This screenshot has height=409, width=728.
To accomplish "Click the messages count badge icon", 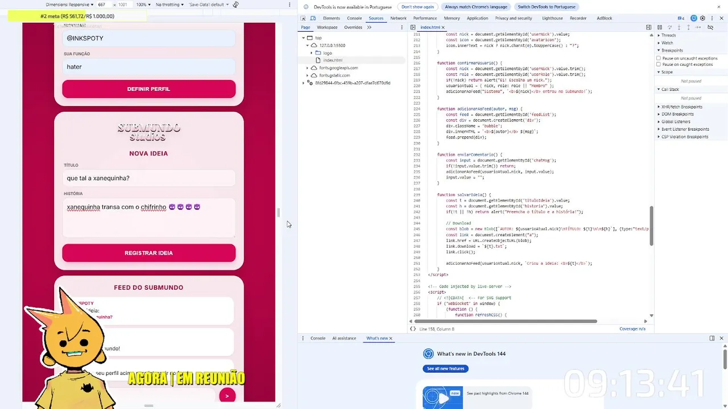I will [x=681, y=18].
